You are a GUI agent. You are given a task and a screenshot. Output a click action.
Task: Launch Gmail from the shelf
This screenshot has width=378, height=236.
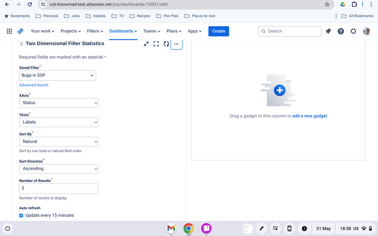click(x=171, y=228)
